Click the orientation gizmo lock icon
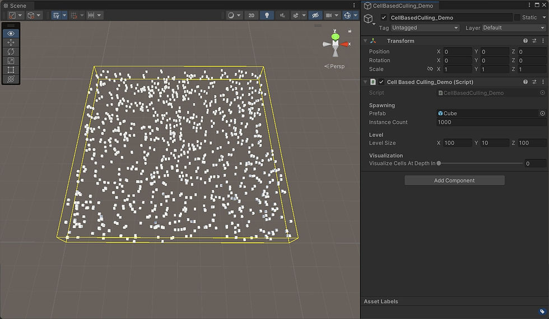Screen dimensions: 549x319 350,31
